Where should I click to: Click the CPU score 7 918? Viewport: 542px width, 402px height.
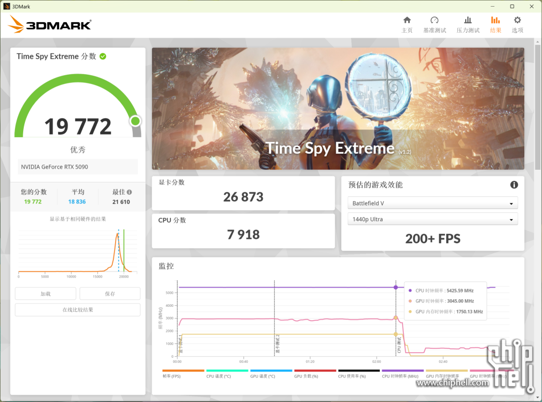point(243,234)
